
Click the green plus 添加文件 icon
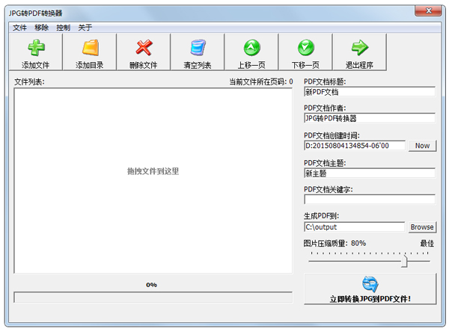(36, 48)
